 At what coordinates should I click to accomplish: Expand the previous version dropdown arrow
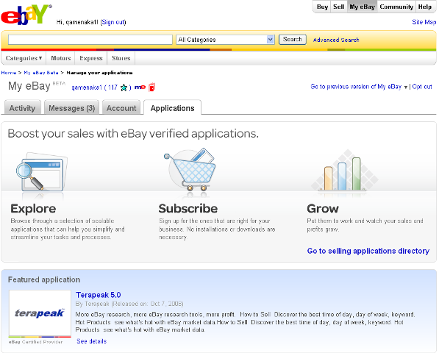(x=405, y=88)
